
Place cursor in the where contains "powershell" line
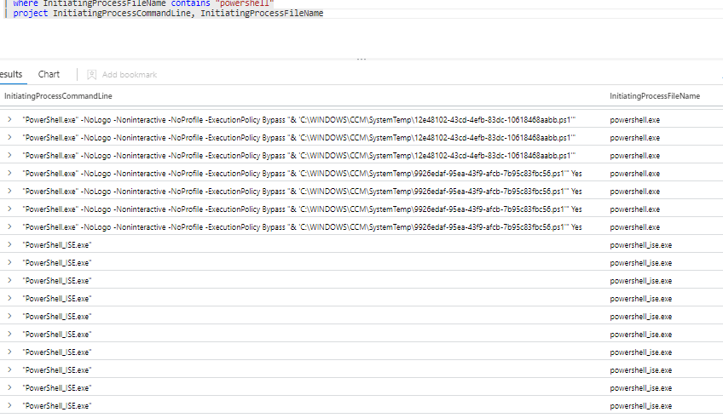click(x=143, y=3)
